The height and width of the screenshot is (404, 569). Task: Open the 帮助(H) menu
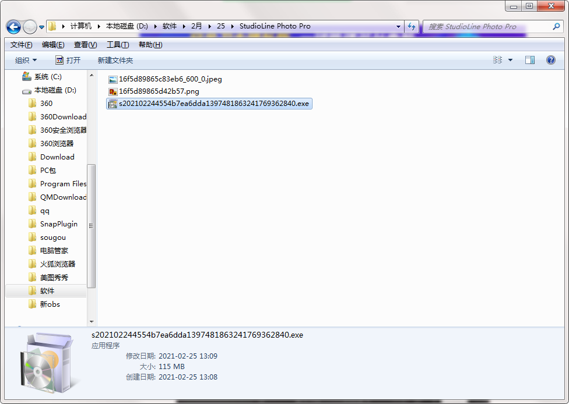(150, 45)
